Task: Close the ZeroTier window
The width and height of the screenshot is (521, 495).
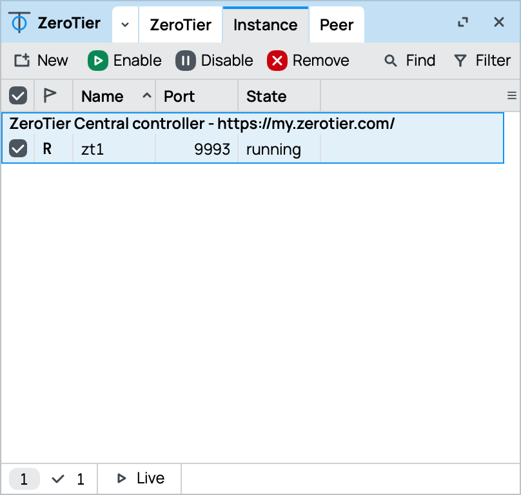Action: [x=498, y=23]
